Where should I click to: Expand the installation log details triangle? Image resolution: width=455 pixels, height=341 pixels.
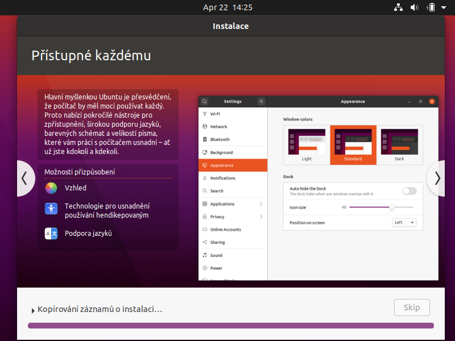click(x=33, y=310)
